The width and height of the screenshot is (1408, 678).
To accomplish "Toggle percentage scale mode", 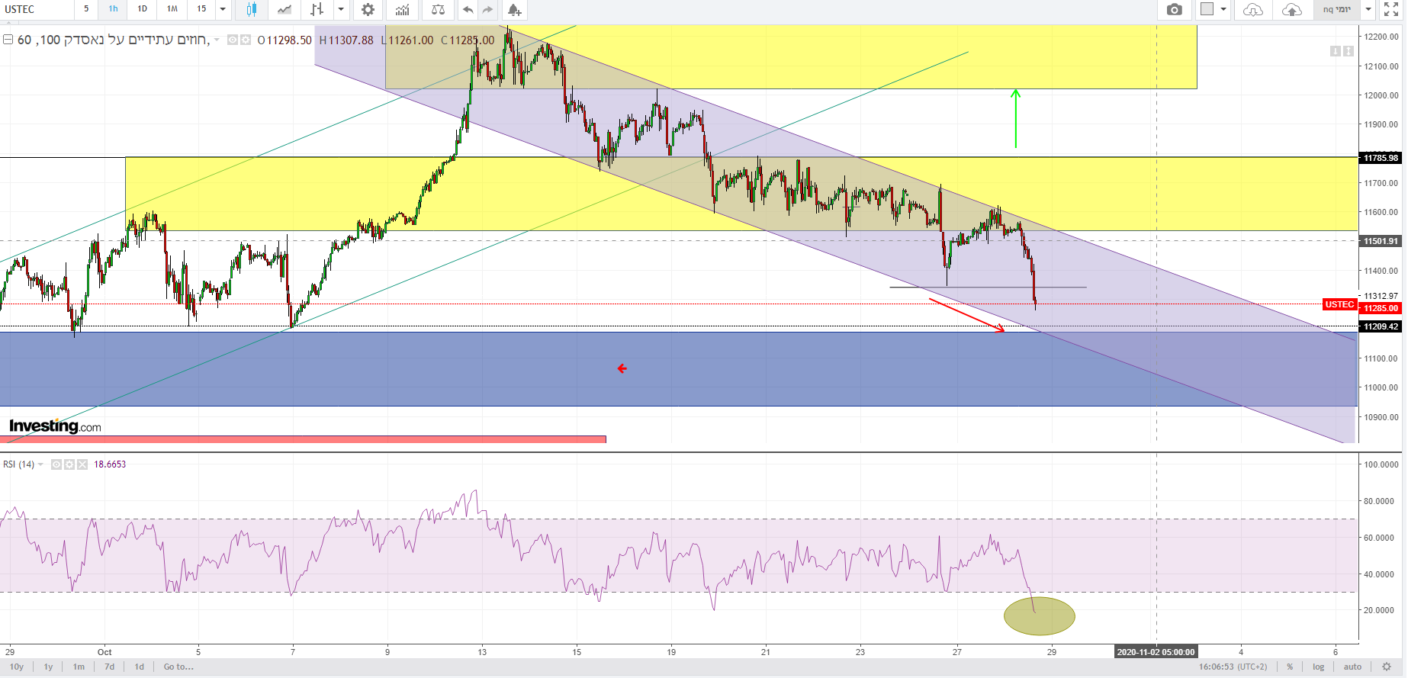I will pyautogui.click(x=1290, y=667).
